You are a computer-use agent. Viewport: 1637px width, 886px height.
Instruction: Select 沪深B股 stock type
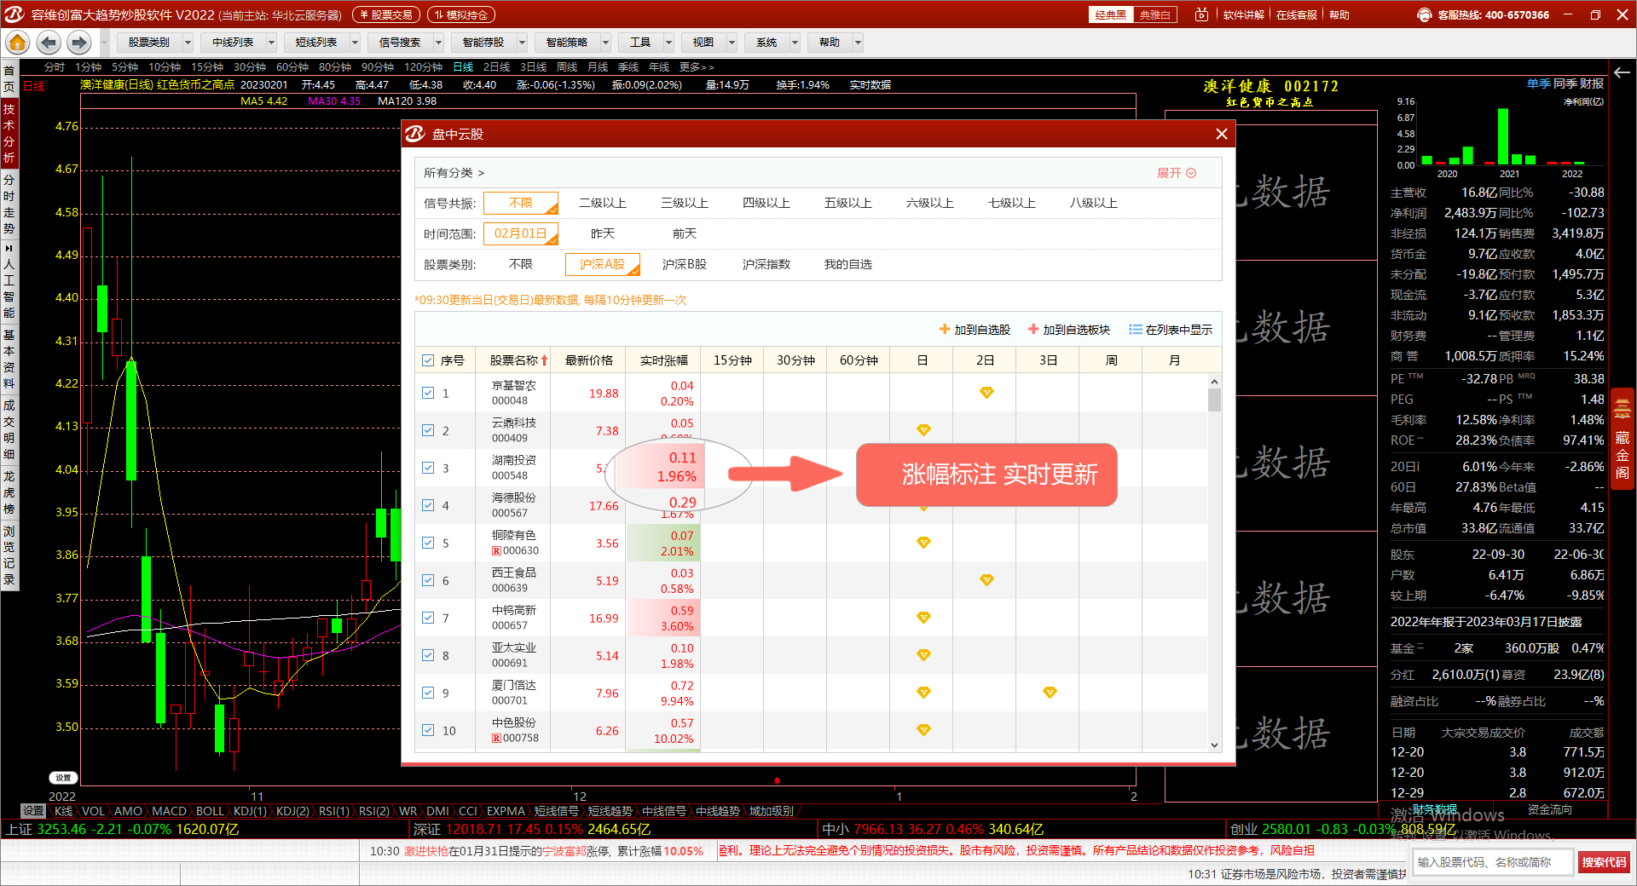click(685, 264)
